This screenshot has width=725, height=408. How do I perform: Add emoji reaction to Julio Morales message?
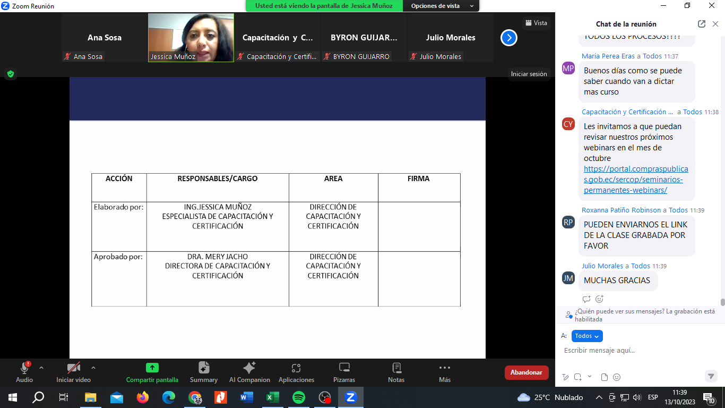[x=599, y=299]
